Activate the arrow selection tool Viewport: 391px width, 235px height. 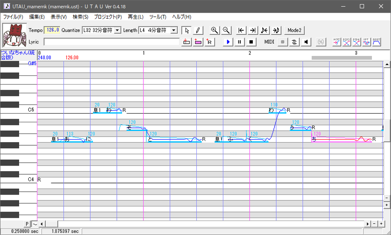186,30
